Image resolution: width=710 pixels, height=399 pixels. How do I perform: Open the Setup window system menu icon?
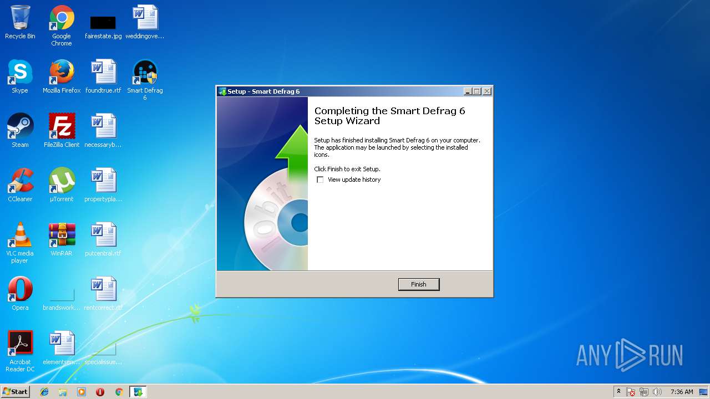(222, 91)
